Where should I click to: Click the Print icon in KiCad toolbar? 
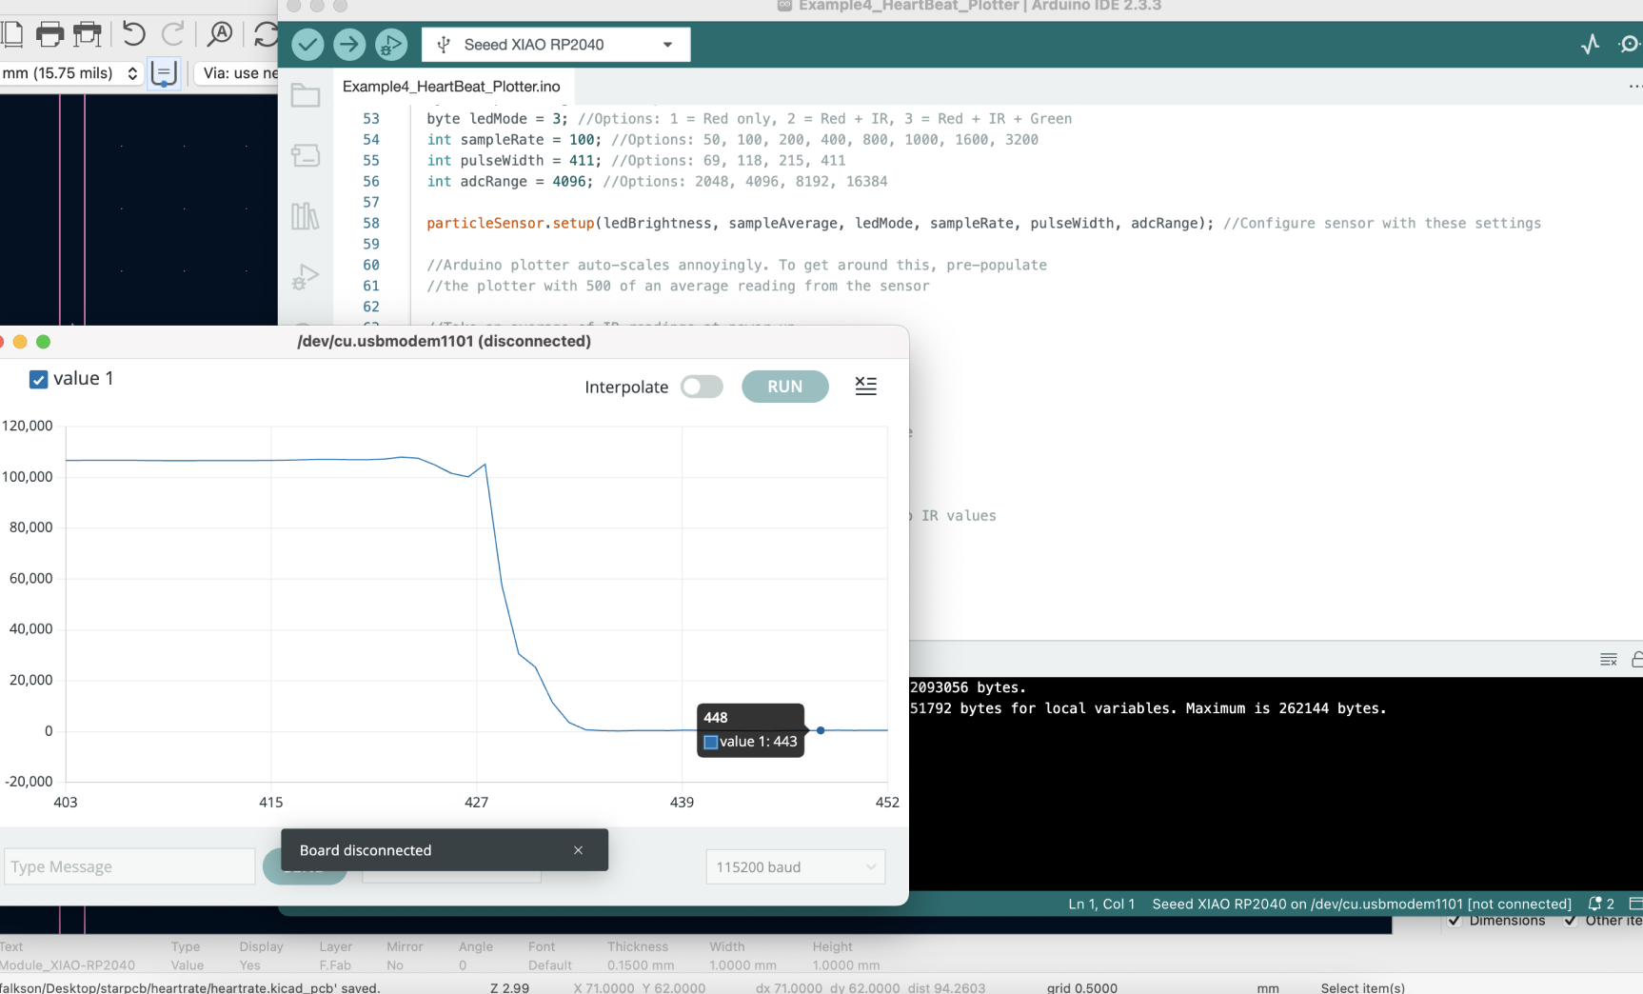(49, 35)
